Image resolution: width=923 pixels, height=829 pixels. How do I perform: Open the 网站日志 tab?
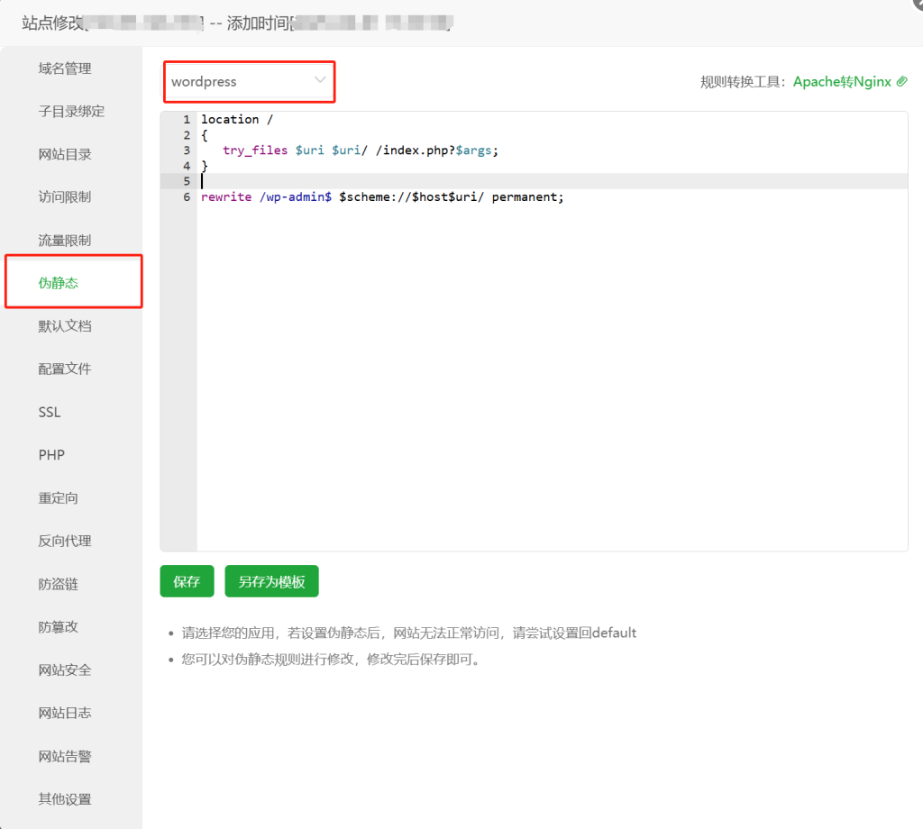pos(65,713)
